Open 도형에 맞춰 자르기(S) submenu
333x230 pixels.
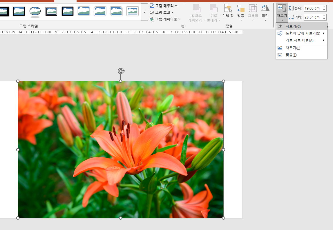302,34
